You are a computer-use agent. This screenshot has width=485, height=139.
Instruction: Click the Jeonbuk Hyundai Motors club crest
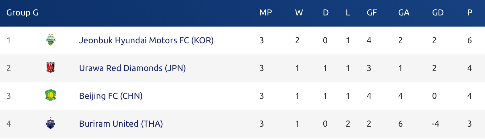coord(51,40)
